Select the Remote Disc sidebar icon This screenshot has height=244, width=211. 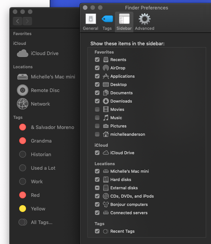click(x=23, y=90)
